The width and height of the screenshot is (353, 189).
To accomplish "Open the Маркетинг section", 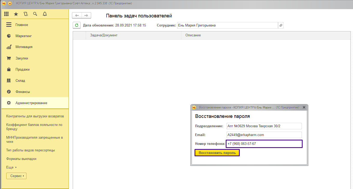I will click(23, 36).
